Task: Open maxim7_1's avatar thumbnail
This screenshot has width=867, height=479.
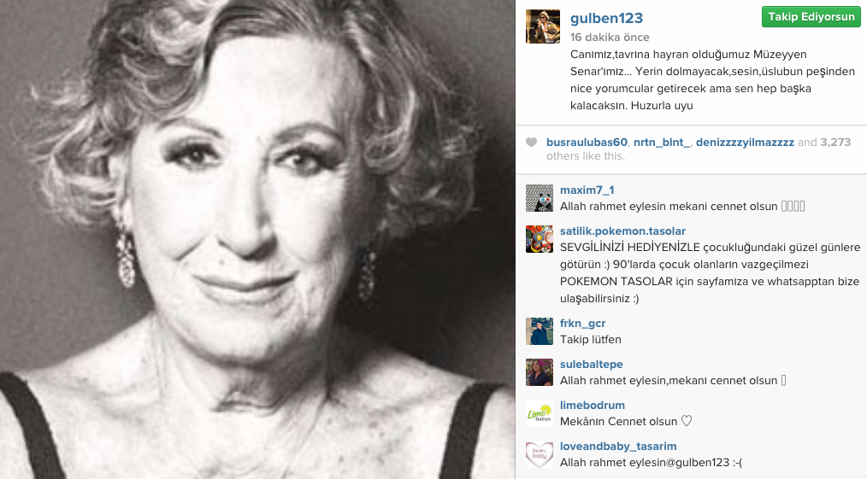Action: pyautogui.click(x=540, y=198)
